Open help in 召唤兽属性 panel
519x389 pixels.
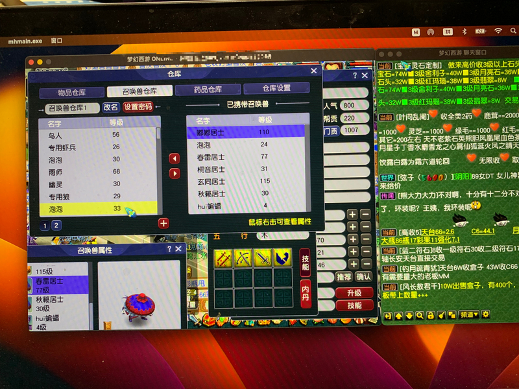169,249
